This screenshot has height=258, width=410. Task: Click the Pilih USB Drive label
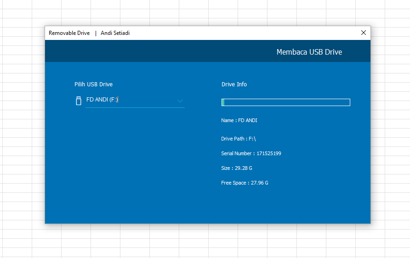(x=93, y=84)
